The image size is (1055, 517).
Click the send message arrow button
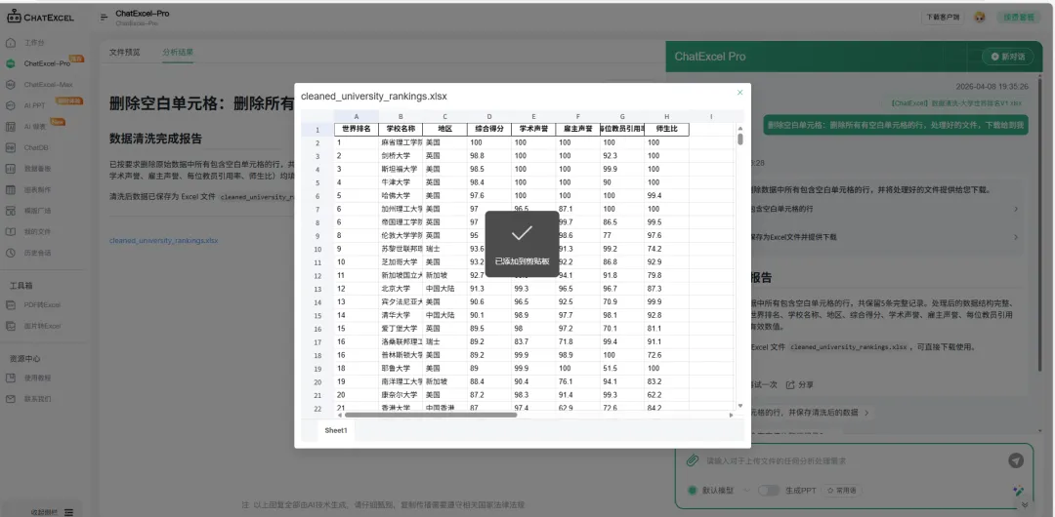click(1016, 460)
